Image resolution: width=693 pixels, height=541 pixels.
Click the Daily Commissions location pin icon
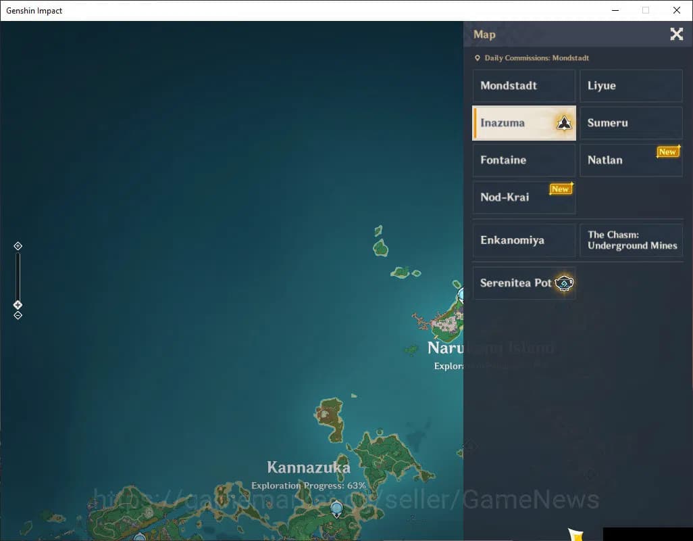pos(478,58)
